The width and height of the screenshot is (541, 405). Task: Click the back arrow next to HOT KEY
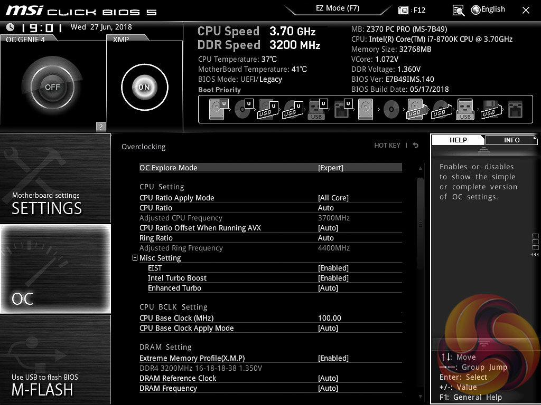tap(416, 146)
